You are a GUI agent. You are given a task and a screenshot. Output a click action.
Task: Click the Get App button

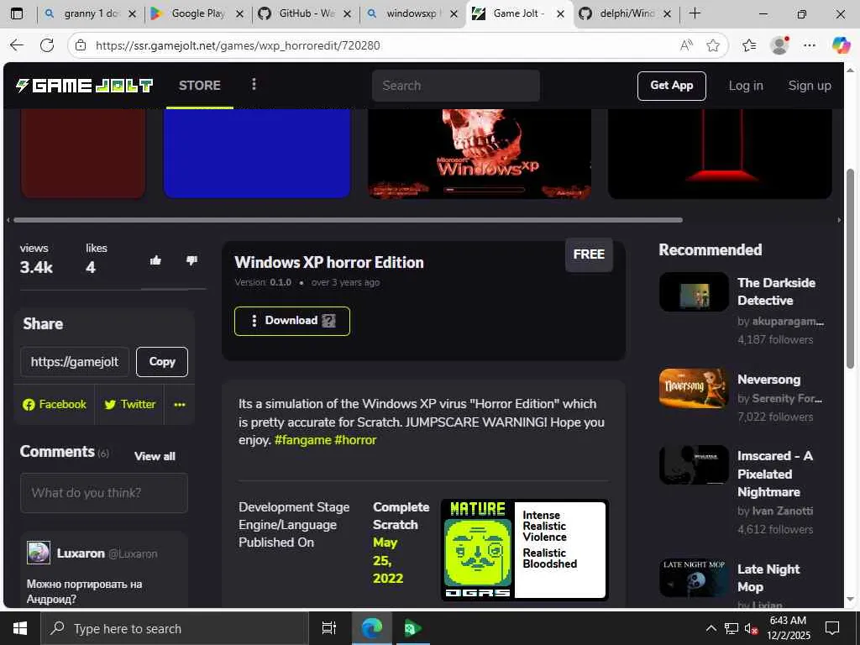[671, 86]
